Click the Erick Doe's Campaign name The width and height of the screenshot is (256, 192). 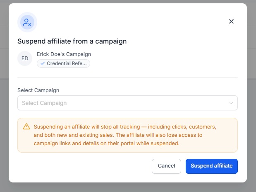pyautogui.click(x=64, y=54)
